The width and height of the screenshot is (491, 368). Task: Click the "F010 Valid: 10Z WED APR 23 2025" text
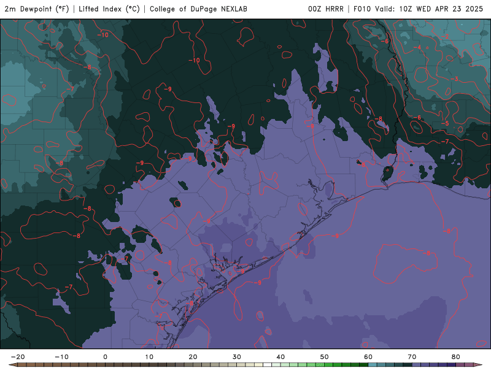click(419, 9)
